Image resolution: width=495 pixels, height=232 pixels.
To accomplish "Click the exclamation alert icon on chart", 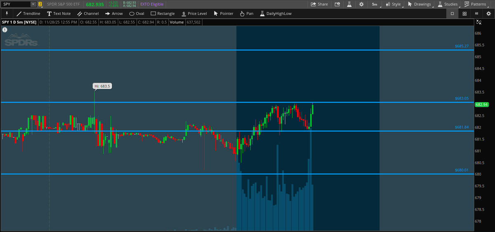I will 5,30.
